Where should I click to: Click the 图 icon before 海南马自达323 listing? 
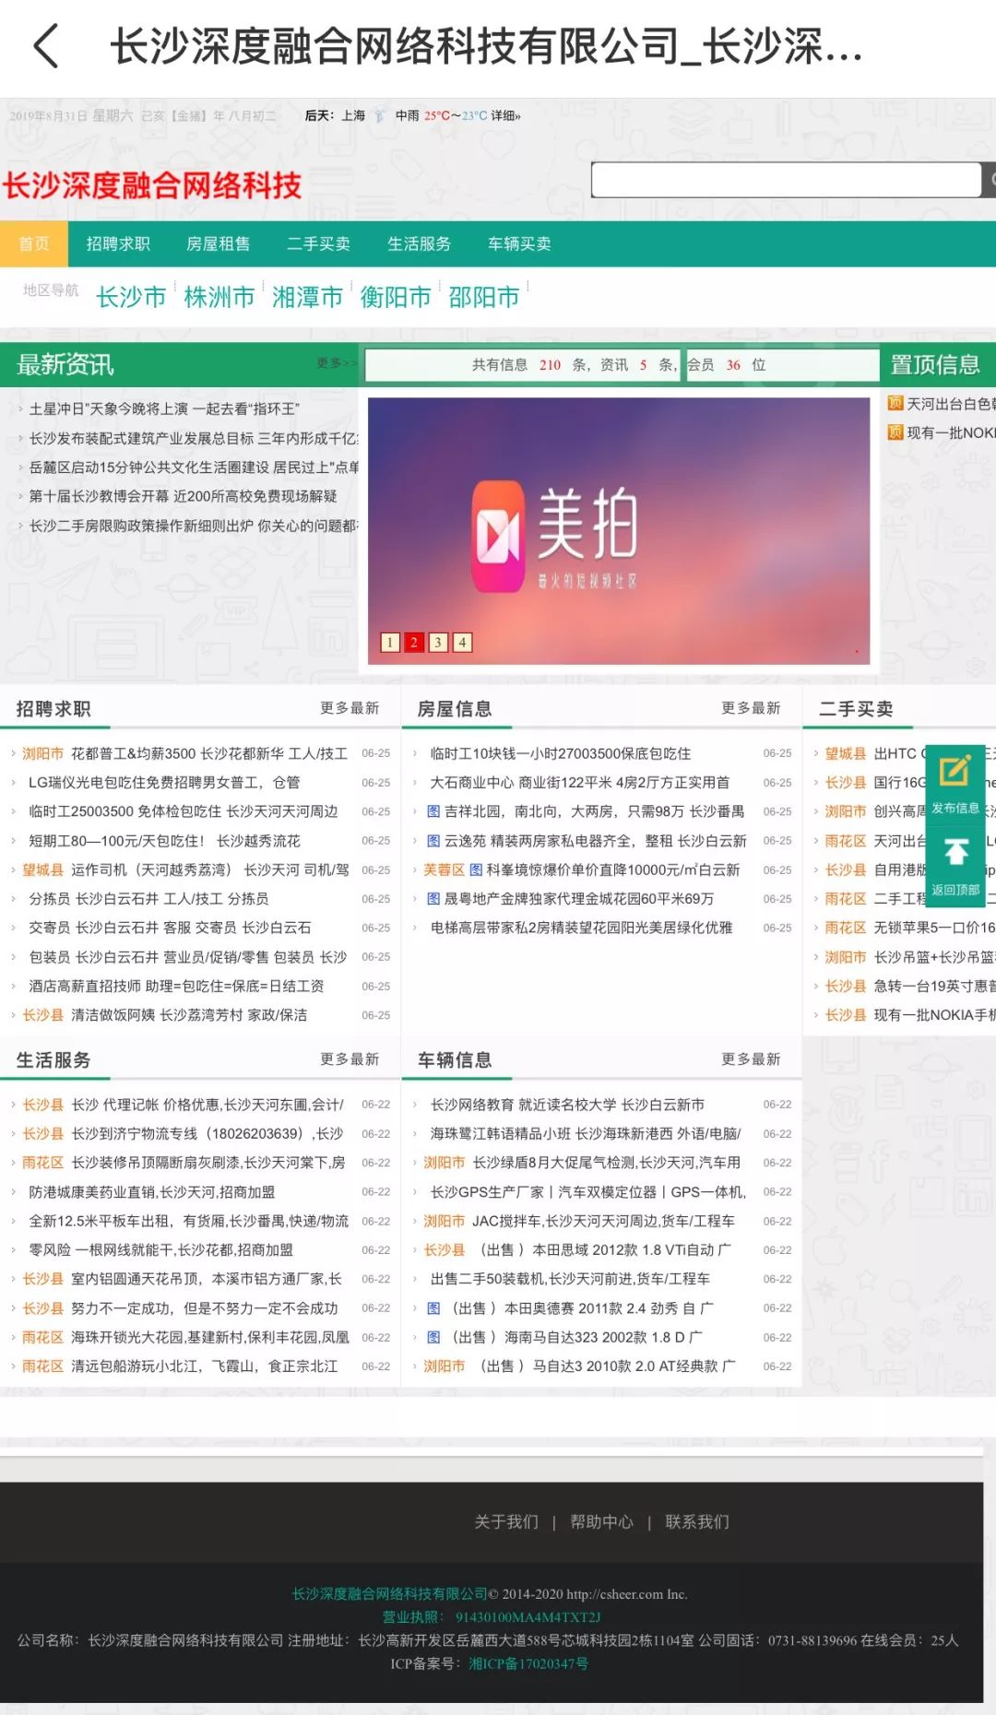(433, 1337)
